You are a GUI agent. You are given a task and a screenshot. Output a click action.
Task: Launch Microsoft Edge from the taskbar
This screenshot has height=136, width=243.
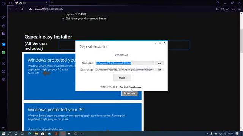[30, 133]
